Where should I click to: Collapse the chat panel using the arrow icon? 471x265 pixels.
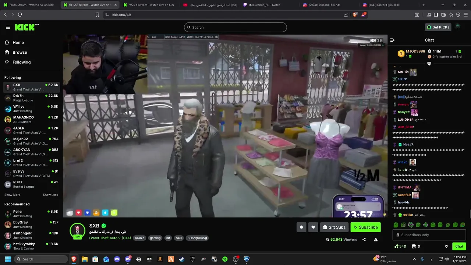[x=392, y=40]
